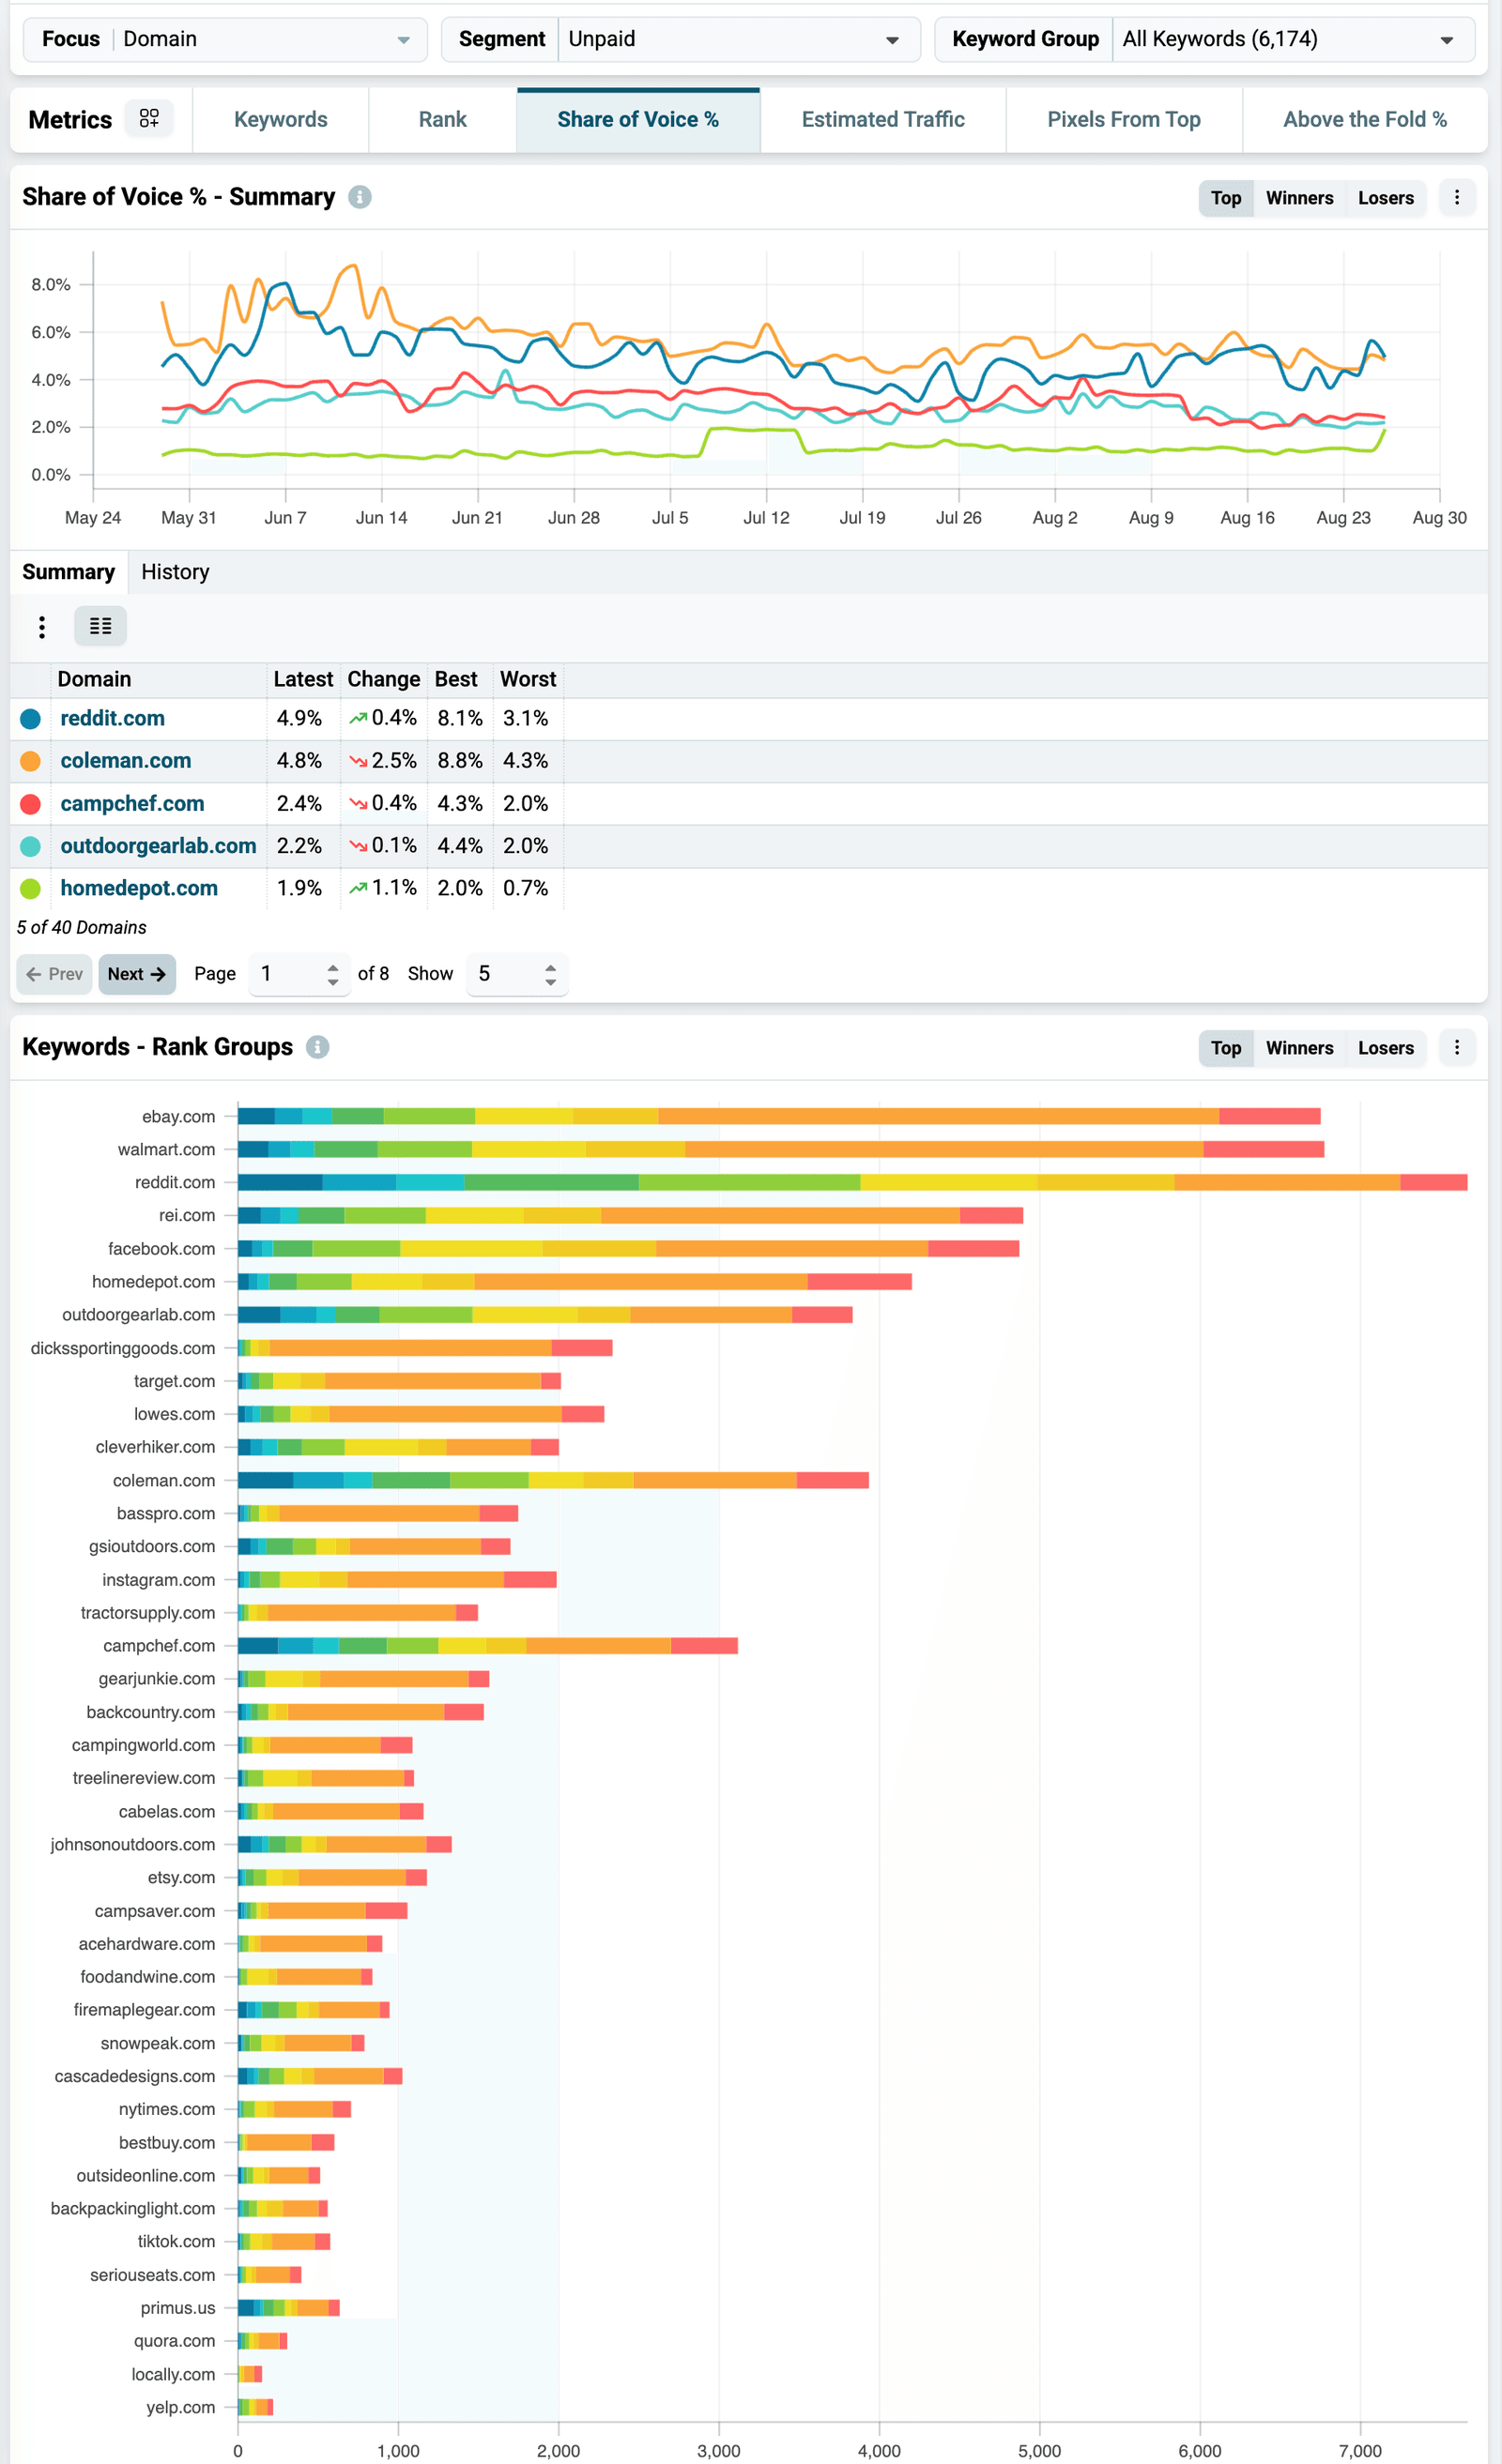The image size is (1502, 2464).
Task: Sort by the Latest column header
Action: click(303, 680)
